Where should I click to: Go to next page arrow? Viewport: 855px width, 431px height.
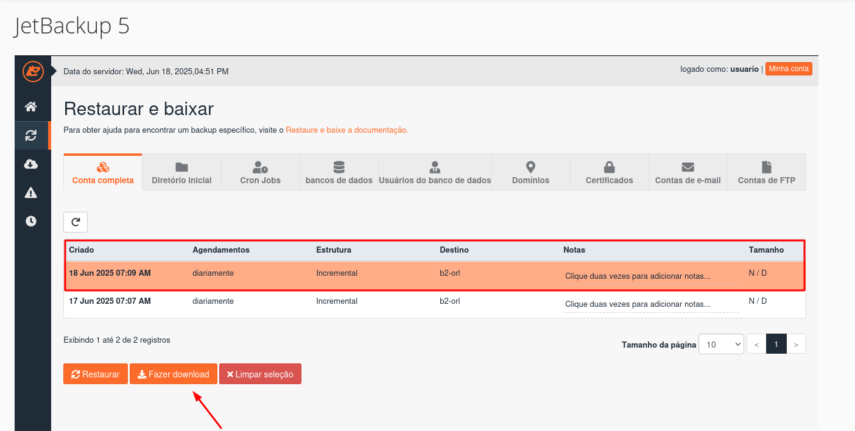(x=797, y=344)
